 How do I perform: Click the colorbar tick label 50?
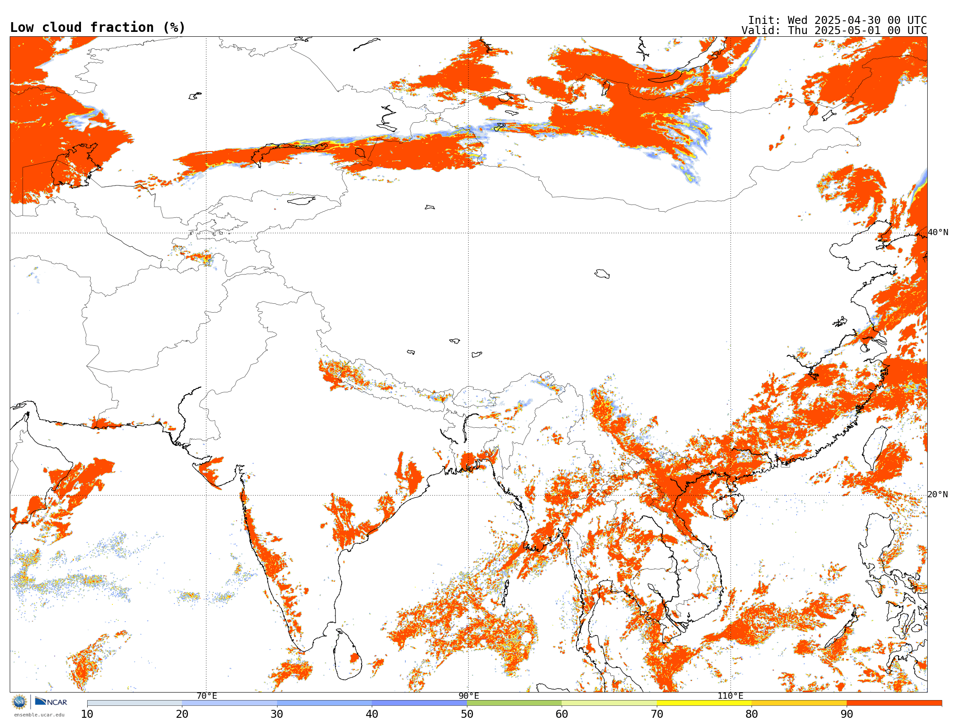[467, 714]
